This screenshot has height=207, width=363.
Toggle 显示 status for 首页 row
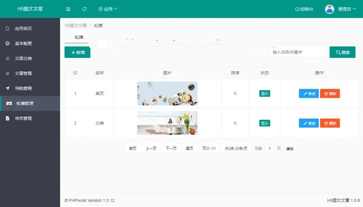pos(265,94)
